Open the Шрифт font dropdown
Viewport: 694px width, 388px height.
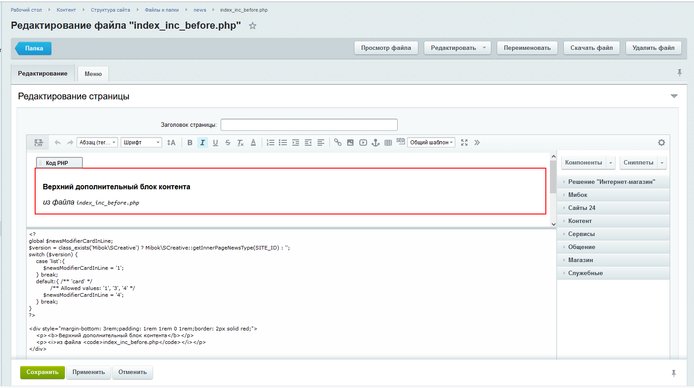(x=141, y=143)
